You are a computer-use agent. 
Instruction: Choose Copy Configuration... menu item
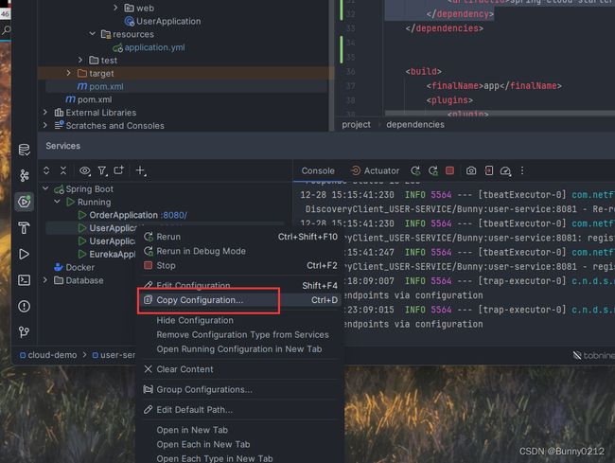(240, 300)
